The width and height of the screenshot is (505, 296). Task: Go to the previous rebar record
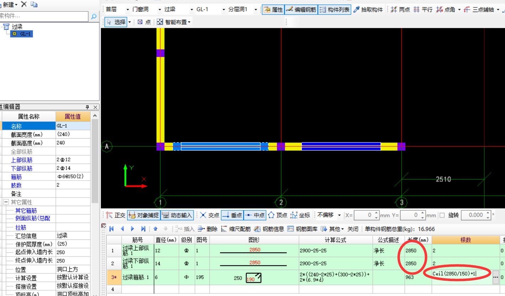[x=122, y=229]
